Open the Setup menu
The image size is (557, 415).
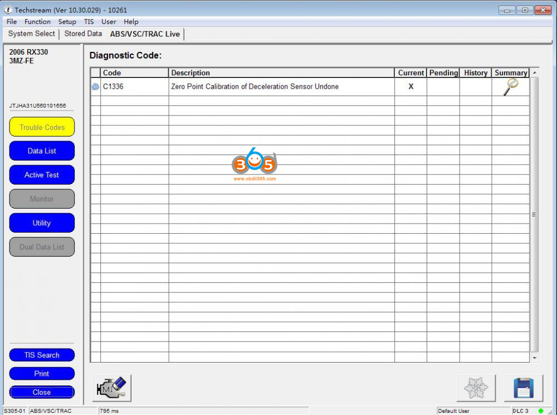point(67,22)
